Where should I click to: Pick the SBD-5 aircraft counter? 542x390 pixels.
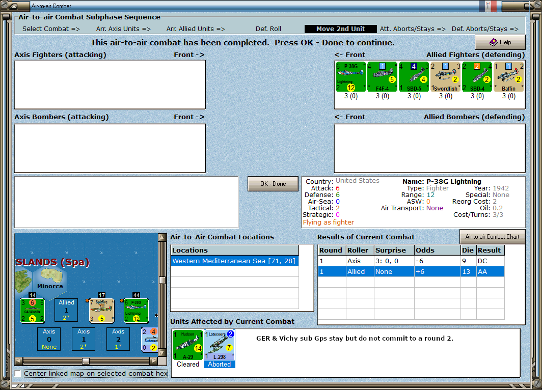(414, 77)
